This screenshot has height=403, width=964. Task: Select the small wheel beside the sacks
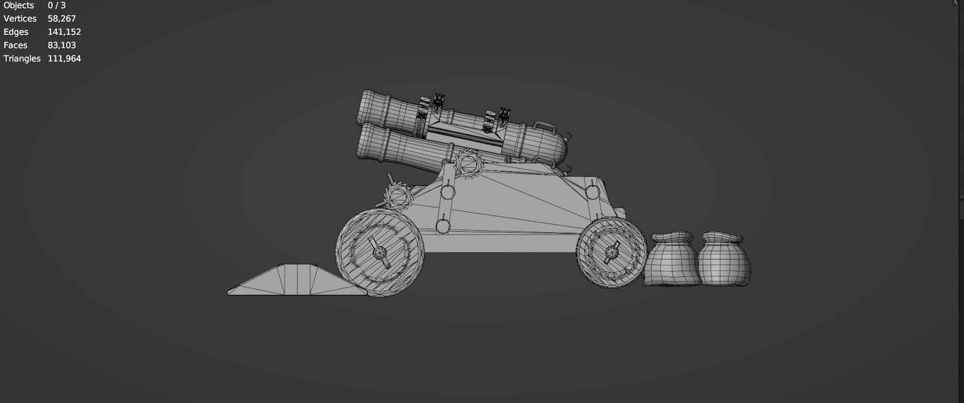pyautogui.click(x=611, y=252)
